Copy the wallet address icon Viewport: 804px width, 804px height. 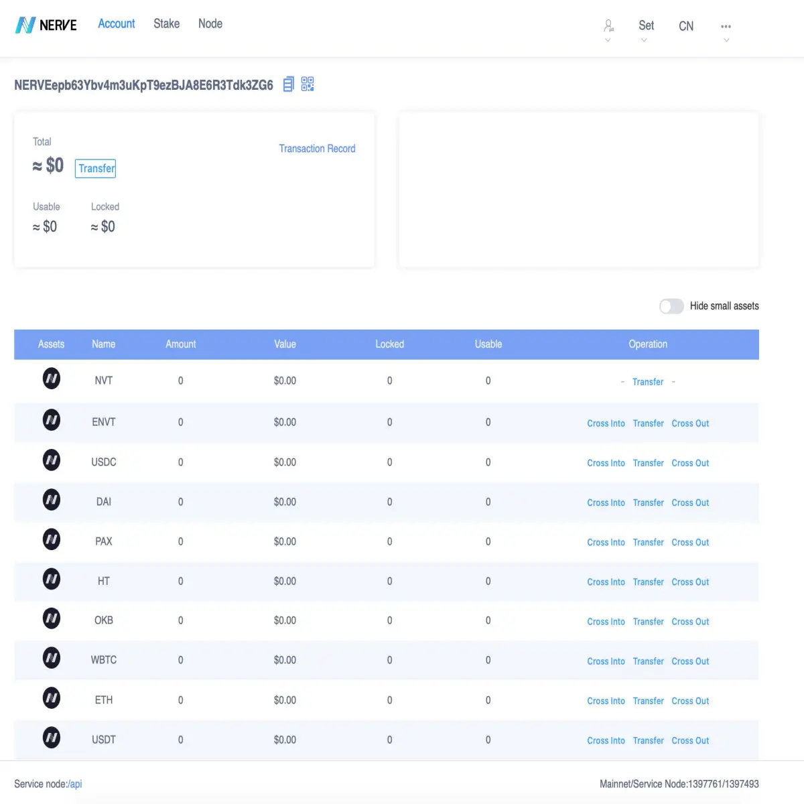pyautogui.click(x=289, y=84)
